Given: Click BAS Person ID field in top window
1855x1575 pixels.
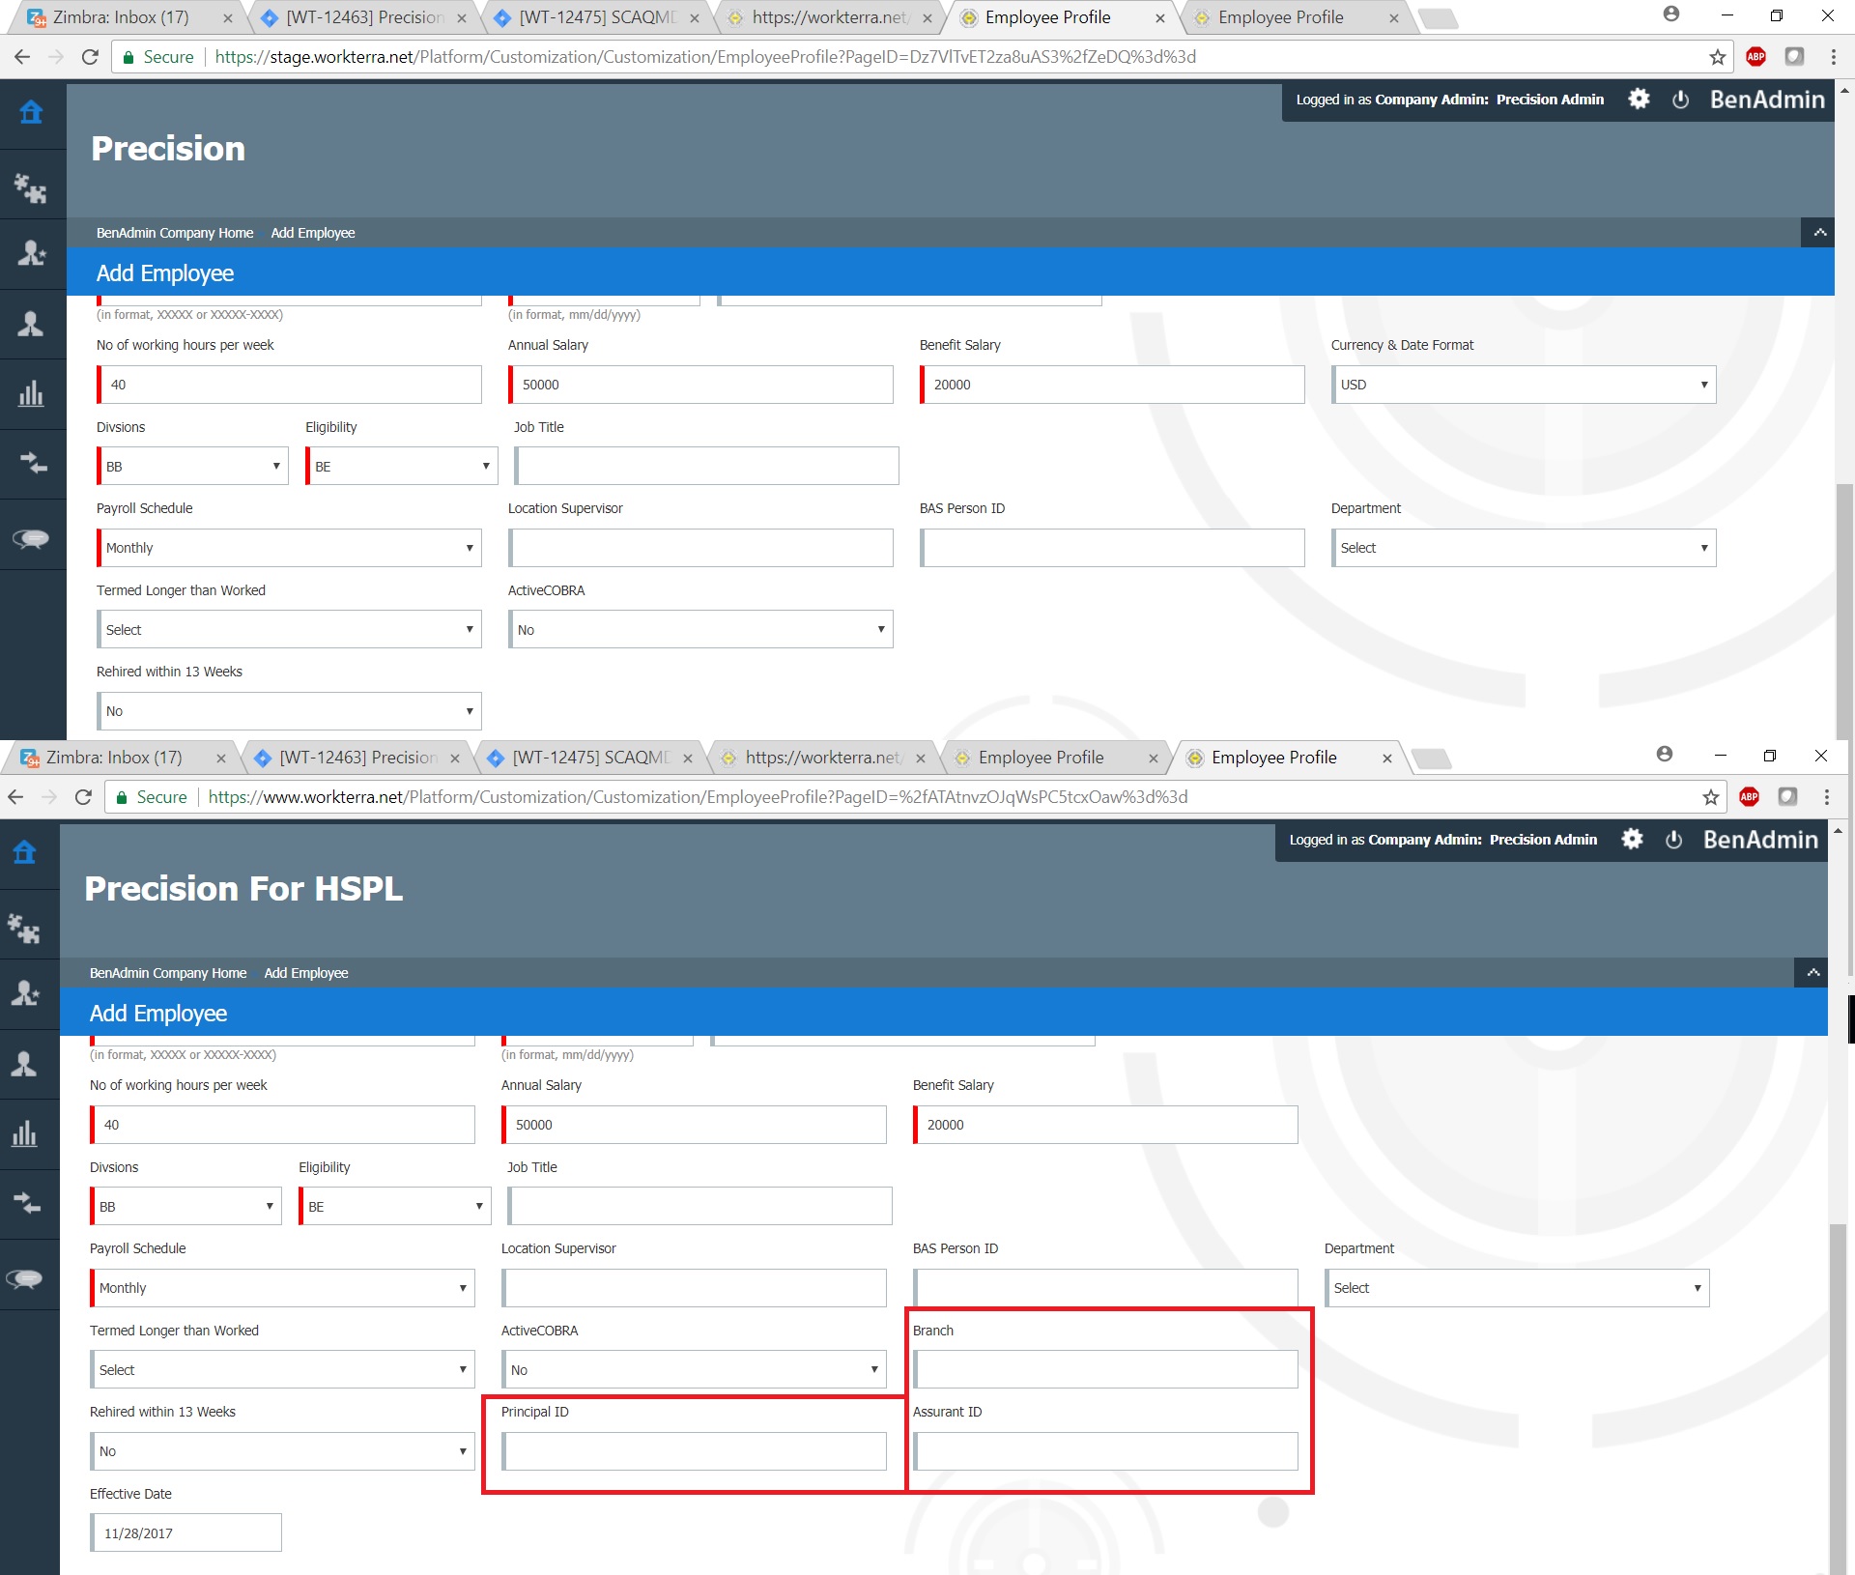Looking at the screenshot, I should coord(1112,548).
